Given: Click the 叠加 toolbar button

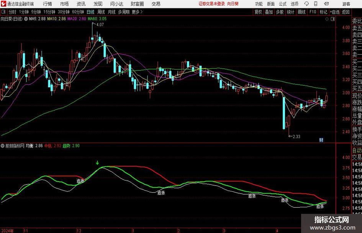Looking at the screenshot, I should [x=269, y=12].
